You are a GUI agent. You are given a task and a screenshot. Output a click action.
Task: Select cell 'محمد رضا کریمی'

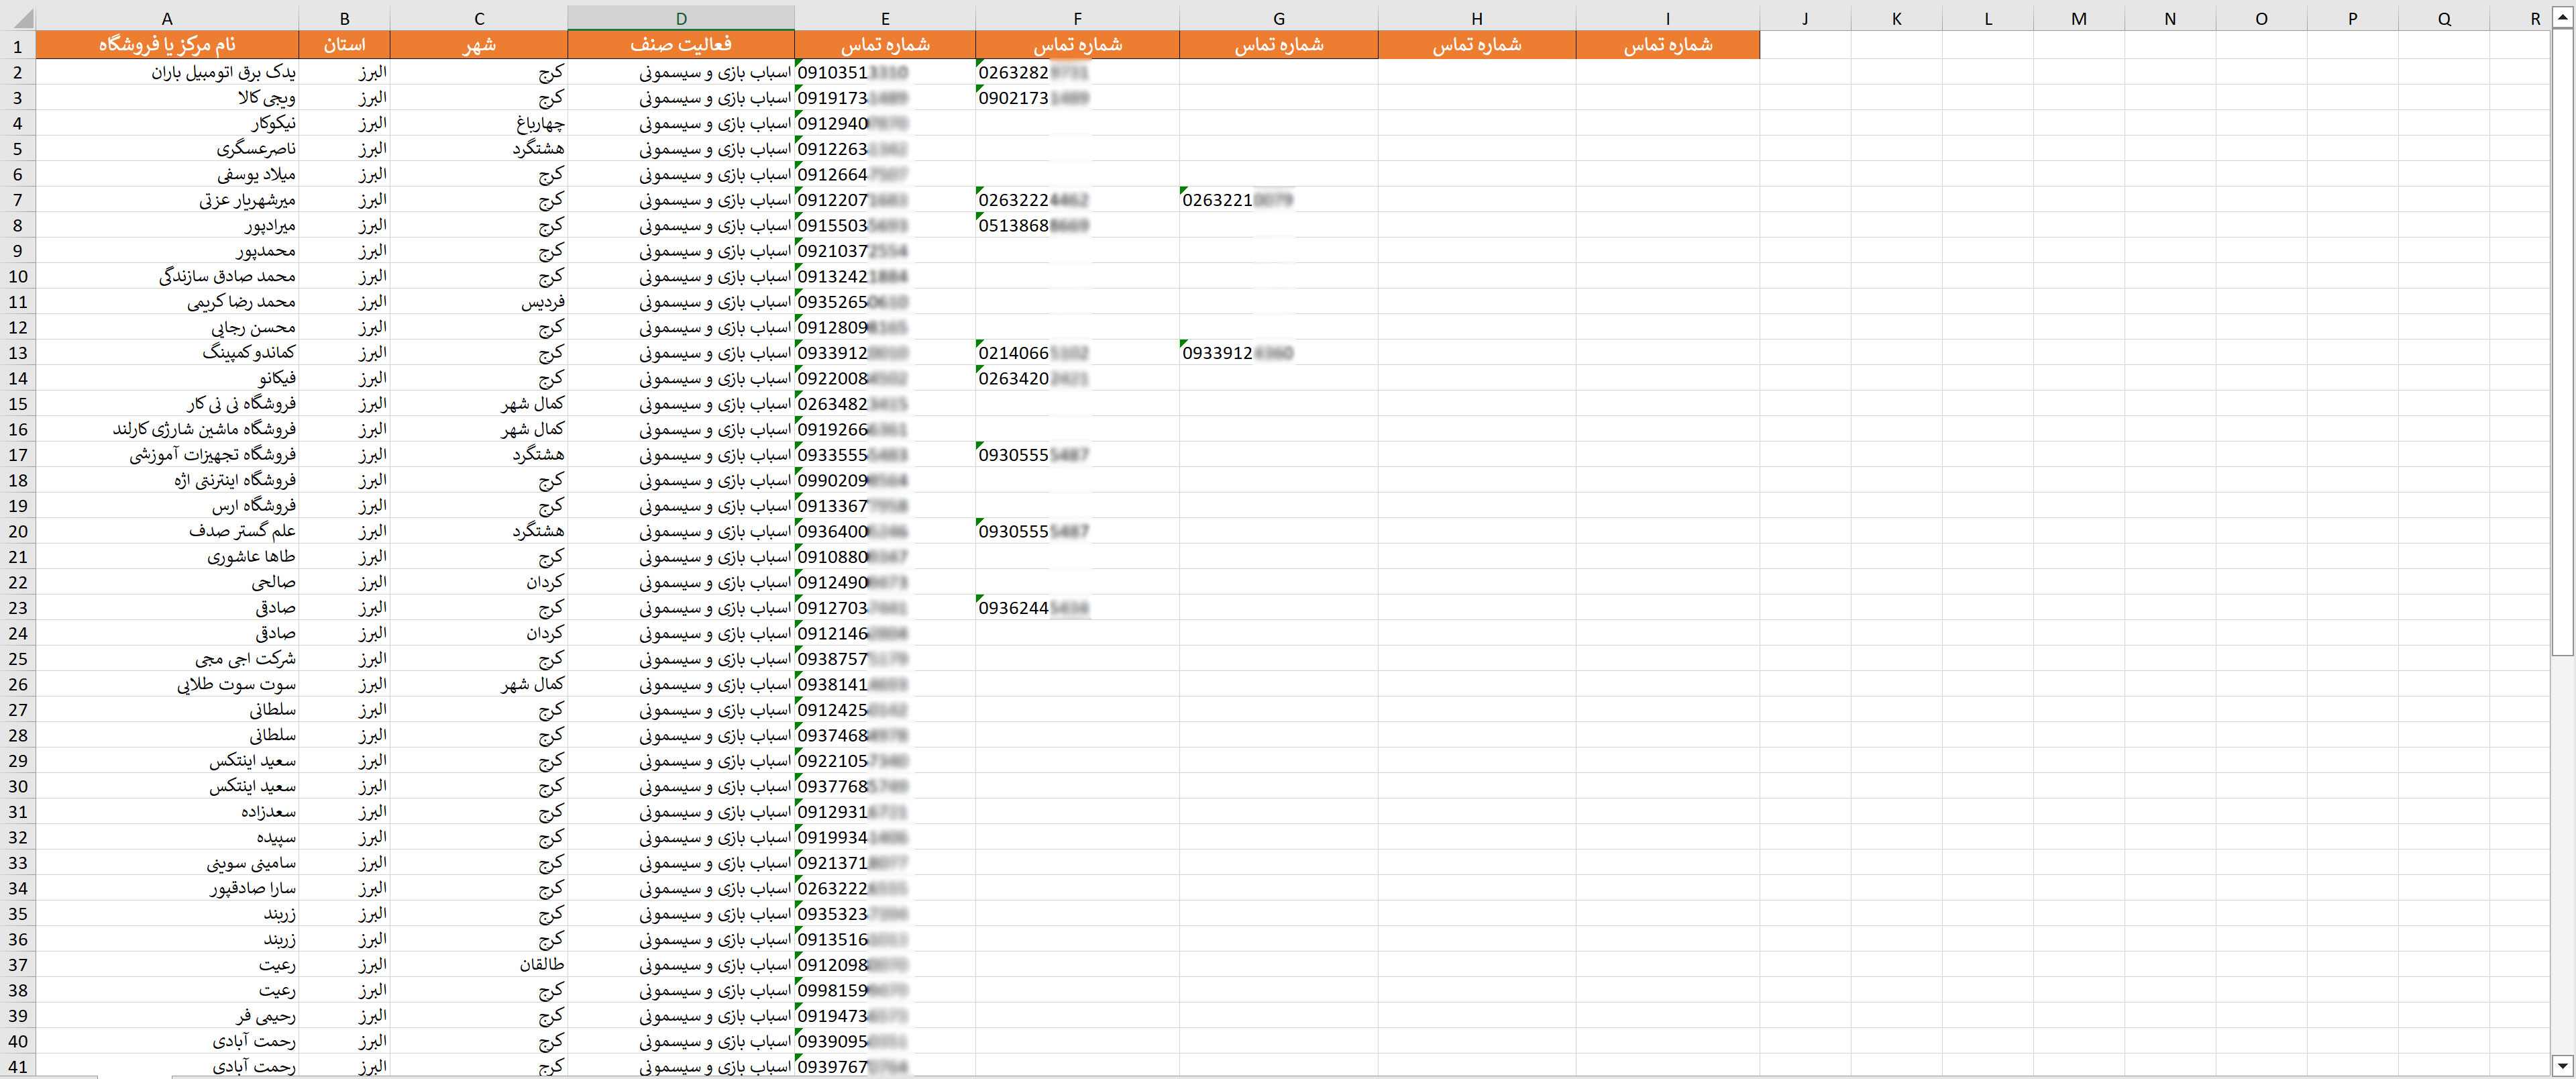point(167,302)
